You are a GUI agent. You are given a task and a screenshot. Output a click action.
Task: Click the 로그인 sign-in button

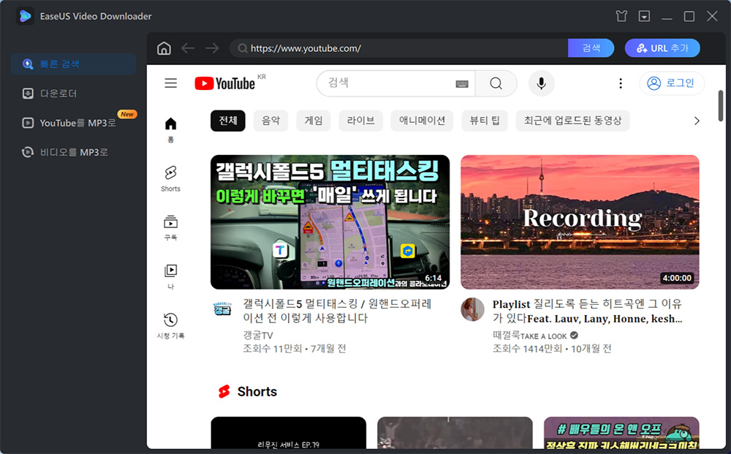tap(671, 83)
